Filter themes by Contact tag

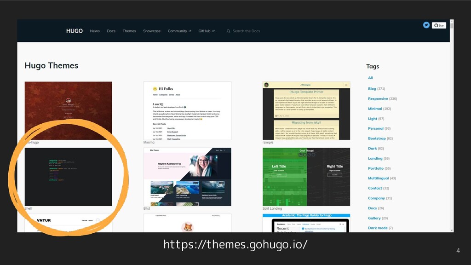pos(379,188)
